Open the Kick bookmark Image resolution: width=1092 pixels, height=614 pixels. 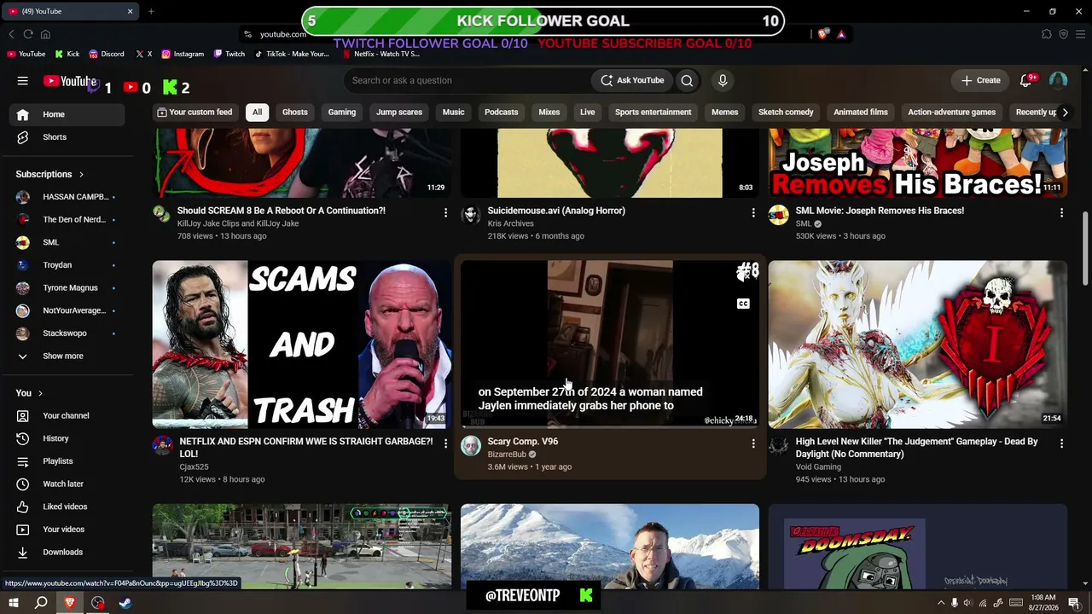click(67, 54)
